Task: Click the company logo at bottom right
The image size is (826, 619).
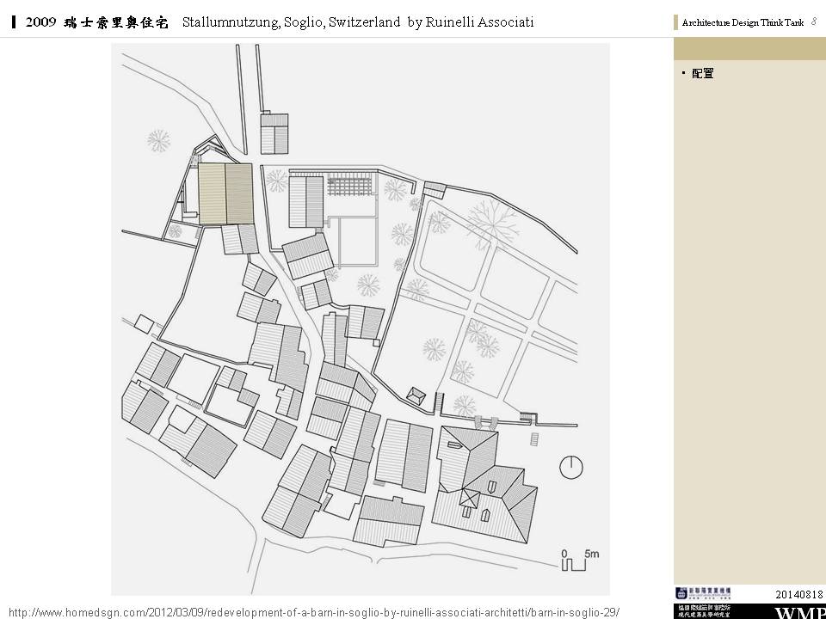Action: point(702,593)
